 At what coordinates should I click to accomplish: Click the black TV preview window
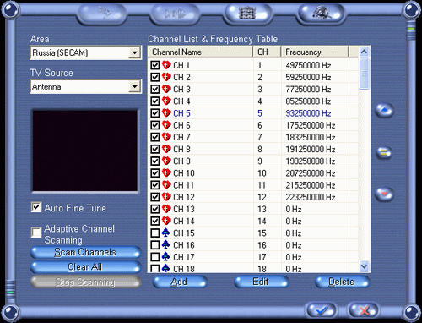click(x=85, y=151)
